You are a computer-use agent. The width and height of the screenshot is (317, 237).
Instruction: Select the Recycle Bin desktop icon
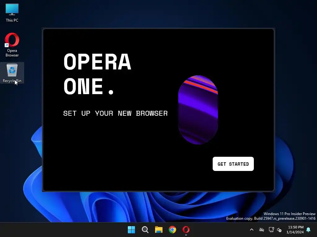coord(12,73)
